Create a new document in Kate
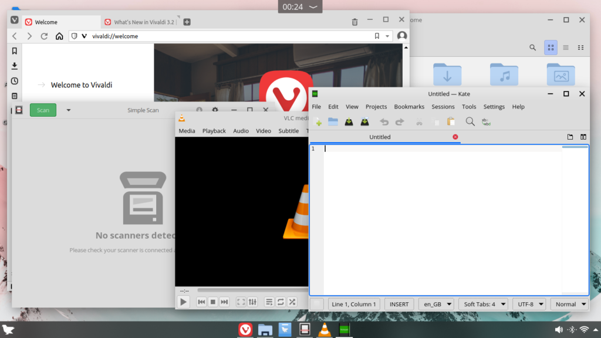This screenshot has height=338, width=601. tap(318, 121)
